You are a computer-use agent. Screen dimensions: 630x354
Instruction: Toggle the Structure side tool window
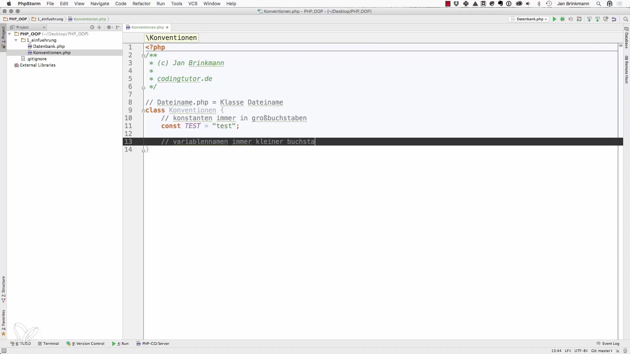[3, 289]
